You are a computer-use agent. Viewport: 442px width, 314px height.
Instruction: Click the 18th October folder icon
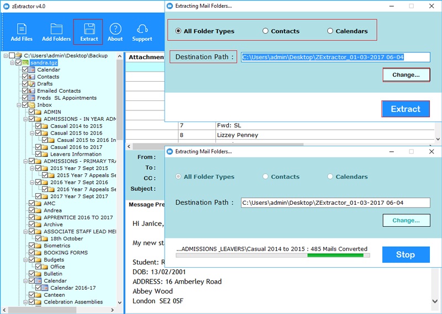pyautogui.click(x=45, y=238)
